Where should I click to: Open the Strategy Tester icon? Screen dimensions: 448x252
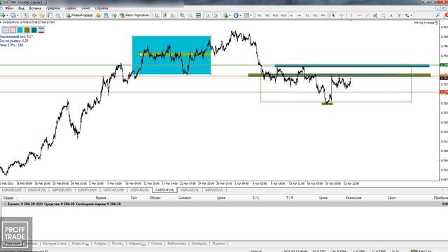pyautogui.click(x=58, y=15)
